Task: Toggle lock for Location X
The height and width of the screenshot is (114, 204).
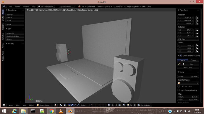Action: click(197, 18)
